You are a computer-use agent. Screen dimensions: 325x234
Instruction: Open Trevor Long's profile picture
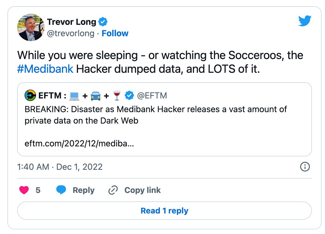click(31, 27)
